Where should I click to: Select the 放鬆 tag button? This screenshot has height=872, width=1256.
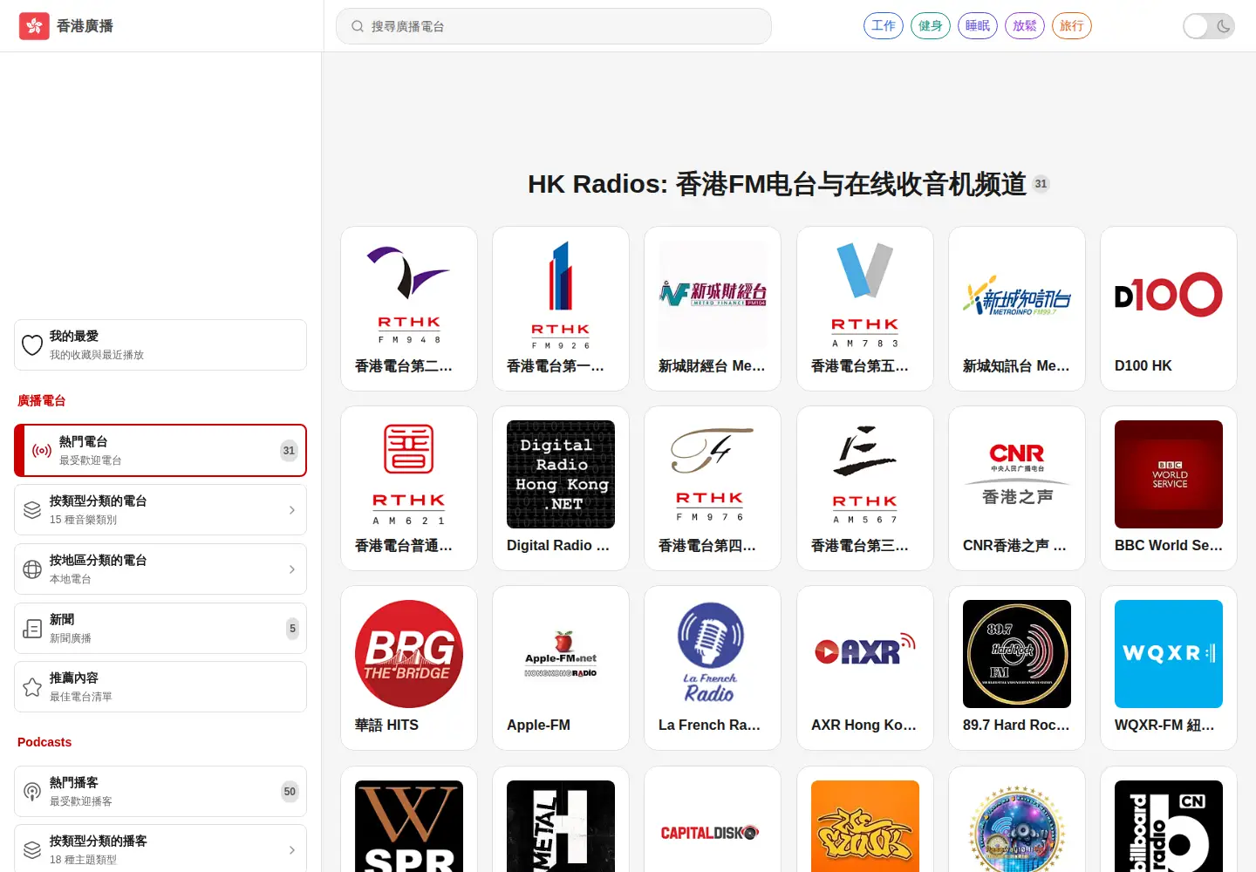pyautogui.click(x=1025, y=26)
